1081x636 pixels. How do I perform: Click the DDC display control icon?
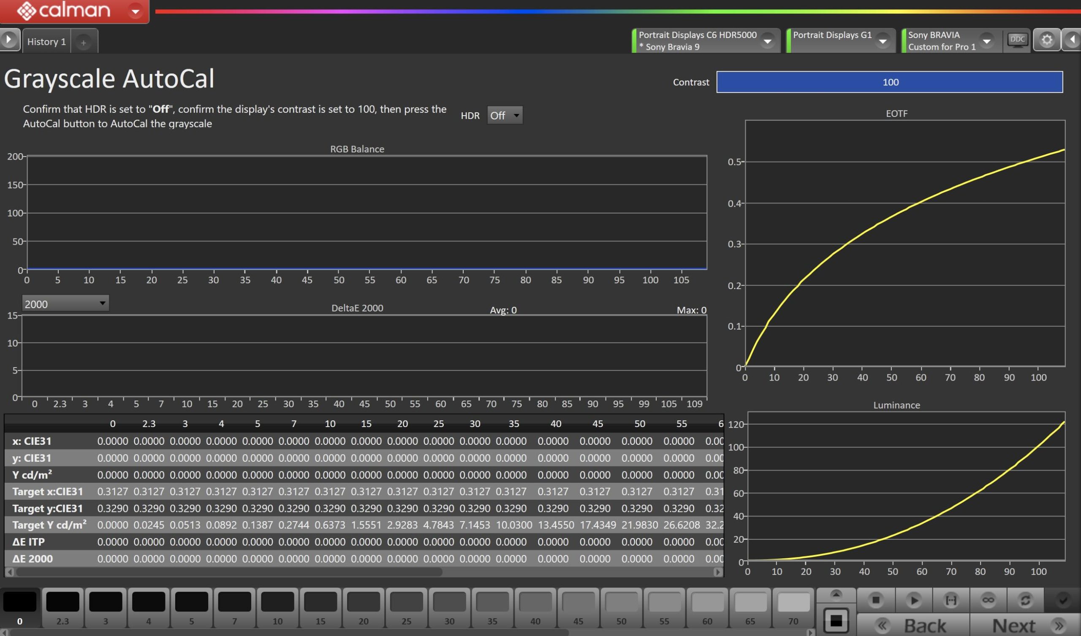(x=1017, y=40)
